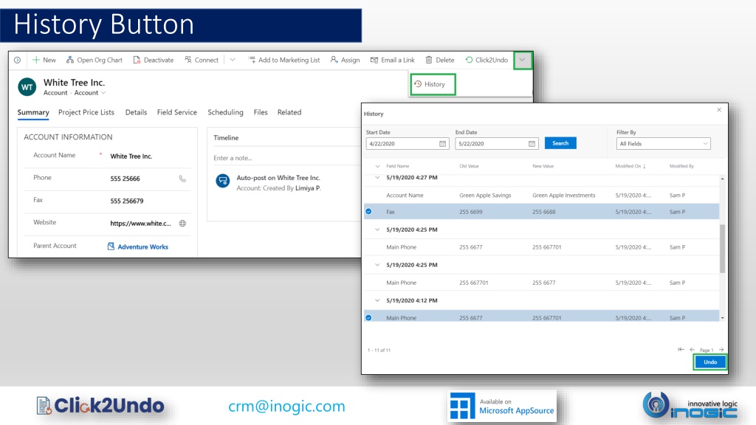Click the Field Name column header
Screen dimensions: 756x425
pyautogui.click(x=398, y=166)
